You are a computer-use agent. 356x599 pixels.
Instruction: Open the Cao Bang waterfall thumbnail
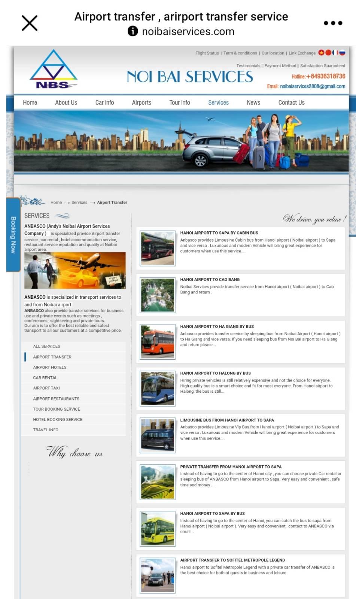pos(158,295)
